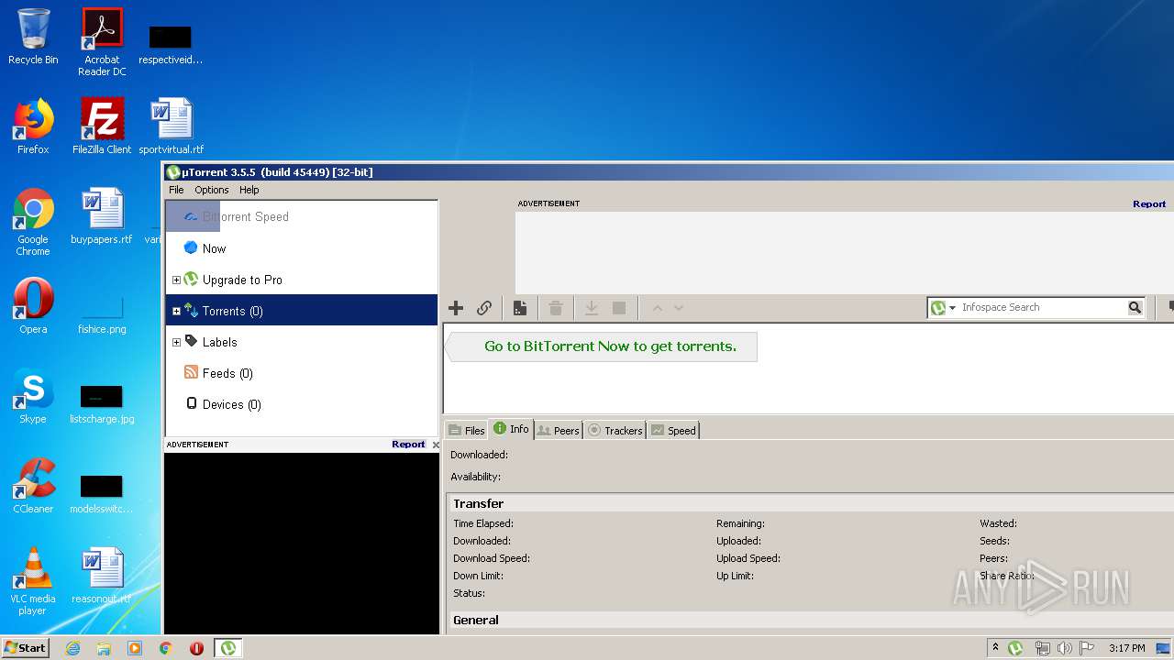Open volume control in tray

tap(1065, 648)
